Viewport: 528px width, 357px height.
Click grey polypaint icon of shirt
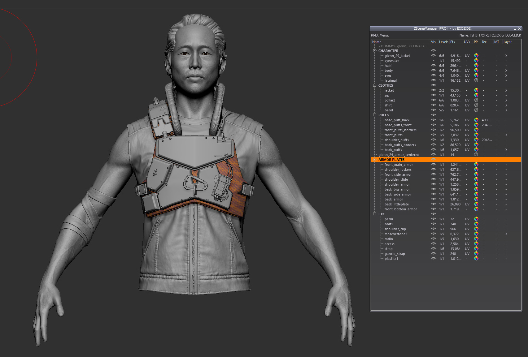pos(476,105)
